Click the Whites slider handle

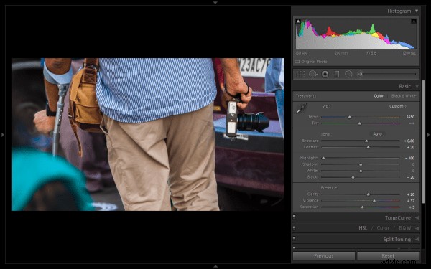(x=361, y=171)
